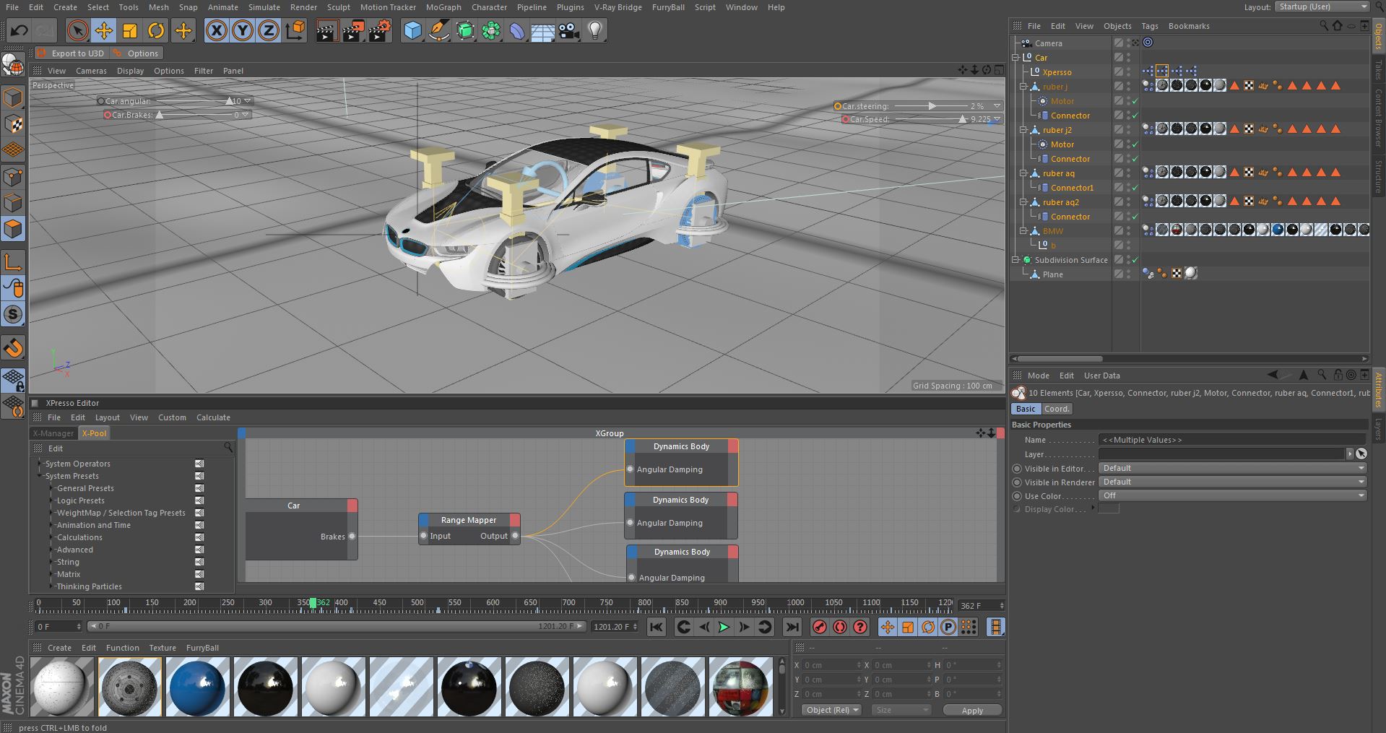Toggle Subdivision Surface enable checkmark
Image resolution: width=1386 pixels, height=733 pixels.
click(x=1135, y=260)
